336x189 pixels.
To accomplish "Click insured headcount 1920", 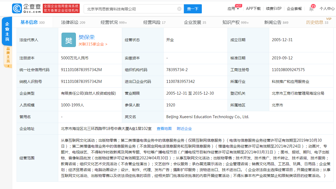I will [171, 105].
